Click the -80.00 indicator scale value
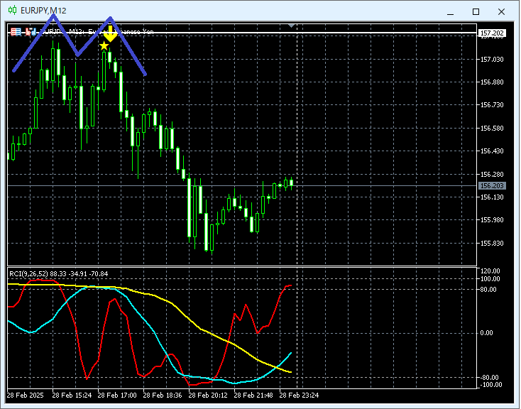 click(490, 378)
